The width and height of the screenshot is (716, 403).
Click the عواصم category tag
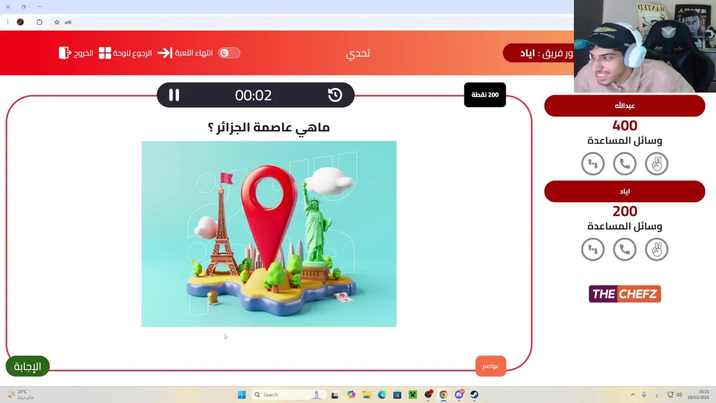click(491, 366)
